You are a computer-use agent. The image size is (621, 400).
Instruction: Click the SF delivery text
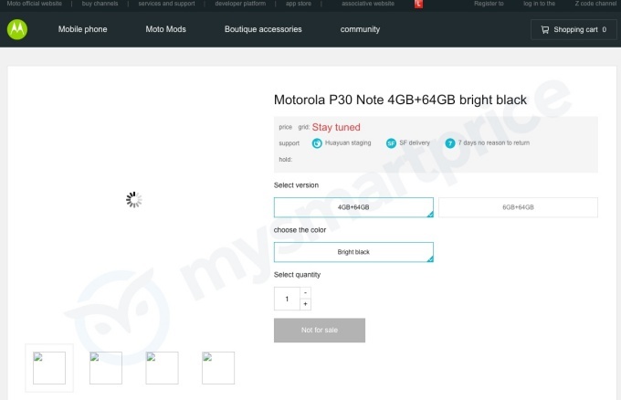click(415, 142)
